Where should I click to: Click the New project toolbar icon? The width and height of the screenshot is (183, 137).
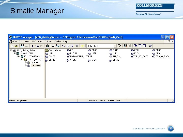click(12, 46)
